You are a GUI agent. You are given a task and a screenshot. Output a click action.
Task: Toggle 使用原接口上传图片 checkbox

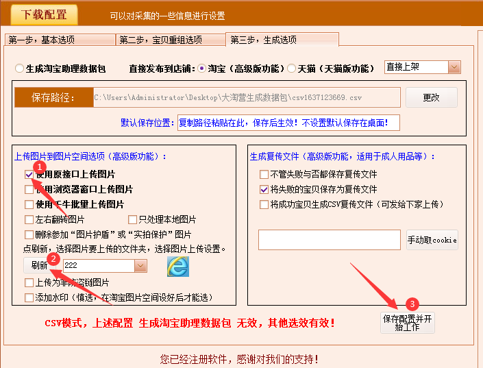tap(29, 175)
